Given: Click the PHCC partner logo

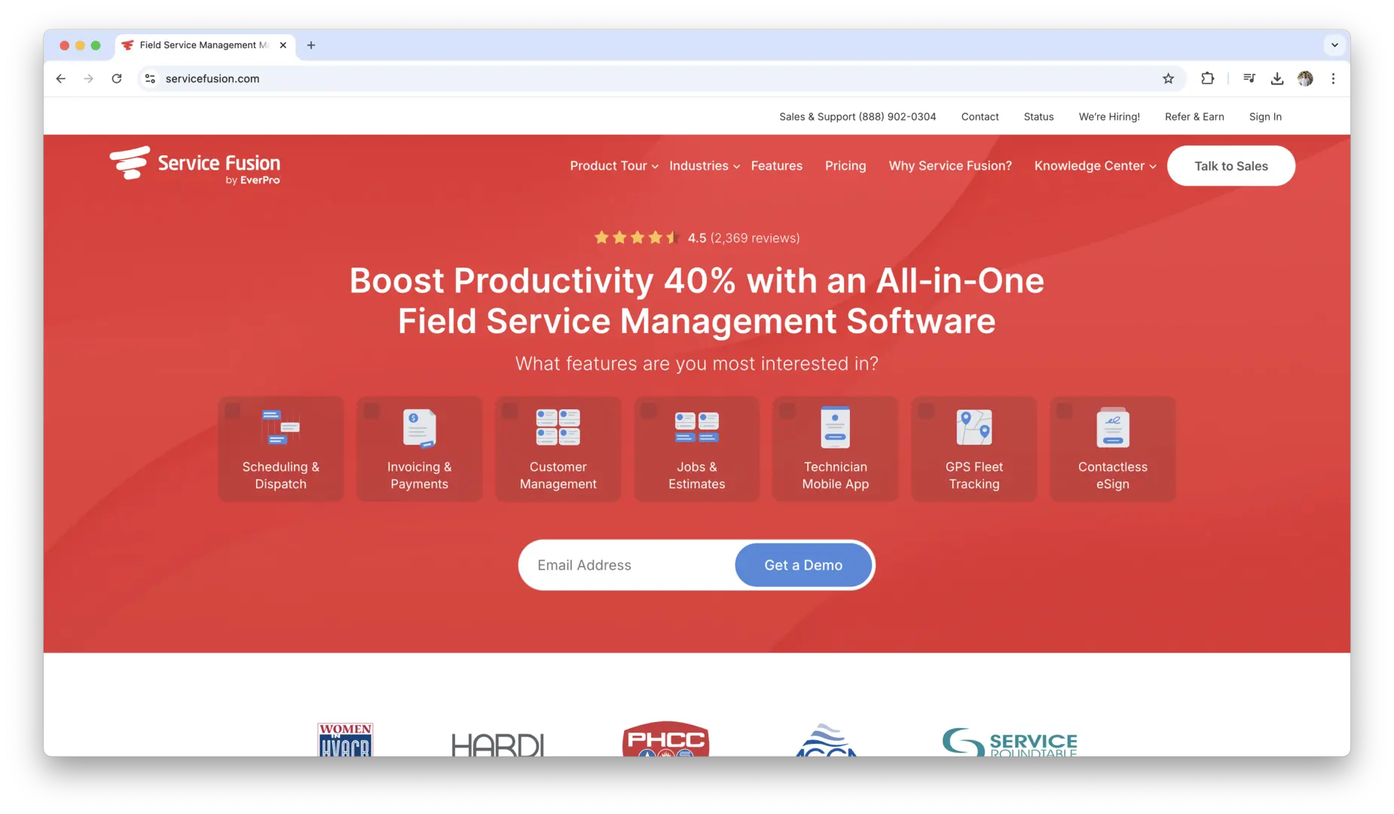Looking at the screenshot, I should (666, 739).
